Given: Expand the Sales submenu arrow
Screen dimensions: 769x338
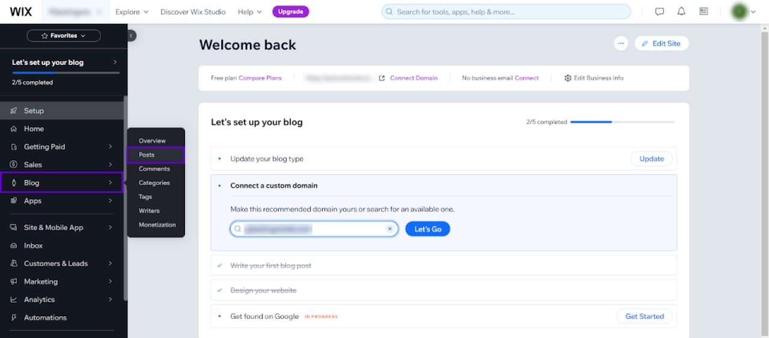Looking at the screenshot, I should (110, 164).
